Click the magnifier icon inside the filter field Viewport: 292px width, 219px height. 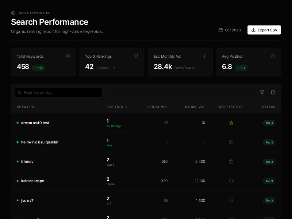(x=20, y=92)
